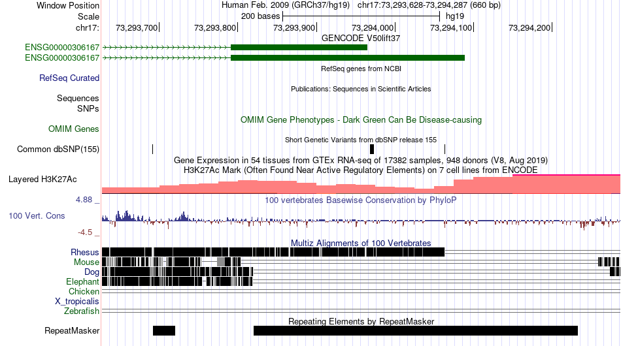Click the -4.5 lower scale value

[x=85, y=232]
